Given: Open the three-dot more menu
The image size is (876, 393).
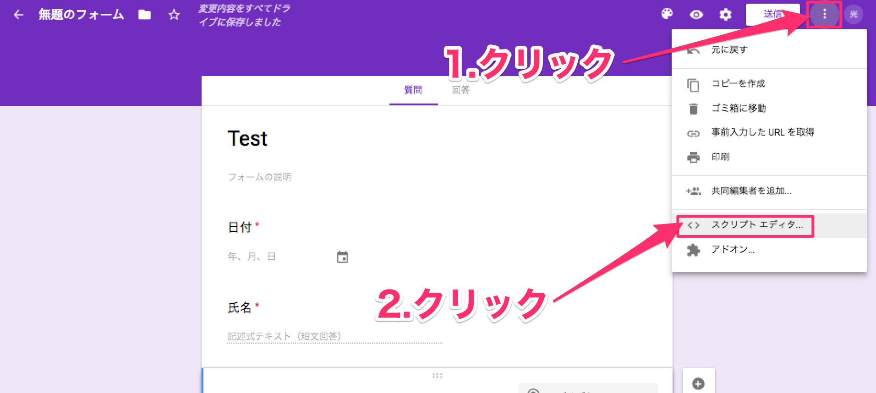Looking at the screenshot, I should [824, 14].
